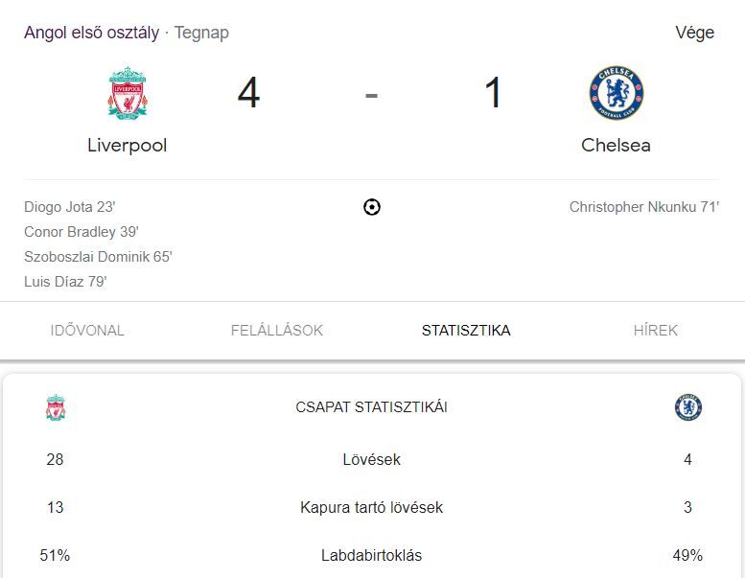The height and width of the screenshot is (578, 745).
Task: Switch to the FELÁLLÁSOK tab
Action: coord(277,331)
